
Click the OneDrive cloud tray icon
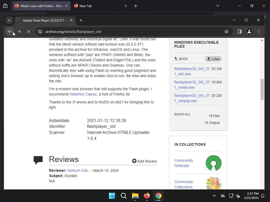[x=223, y=196]
